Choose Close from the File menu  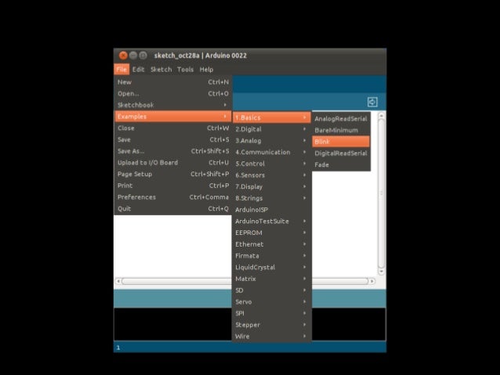coord(173,128)
